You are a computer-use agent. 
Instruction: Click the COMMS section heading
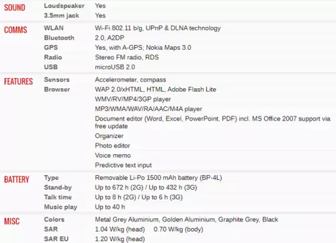tap(15, 30)
